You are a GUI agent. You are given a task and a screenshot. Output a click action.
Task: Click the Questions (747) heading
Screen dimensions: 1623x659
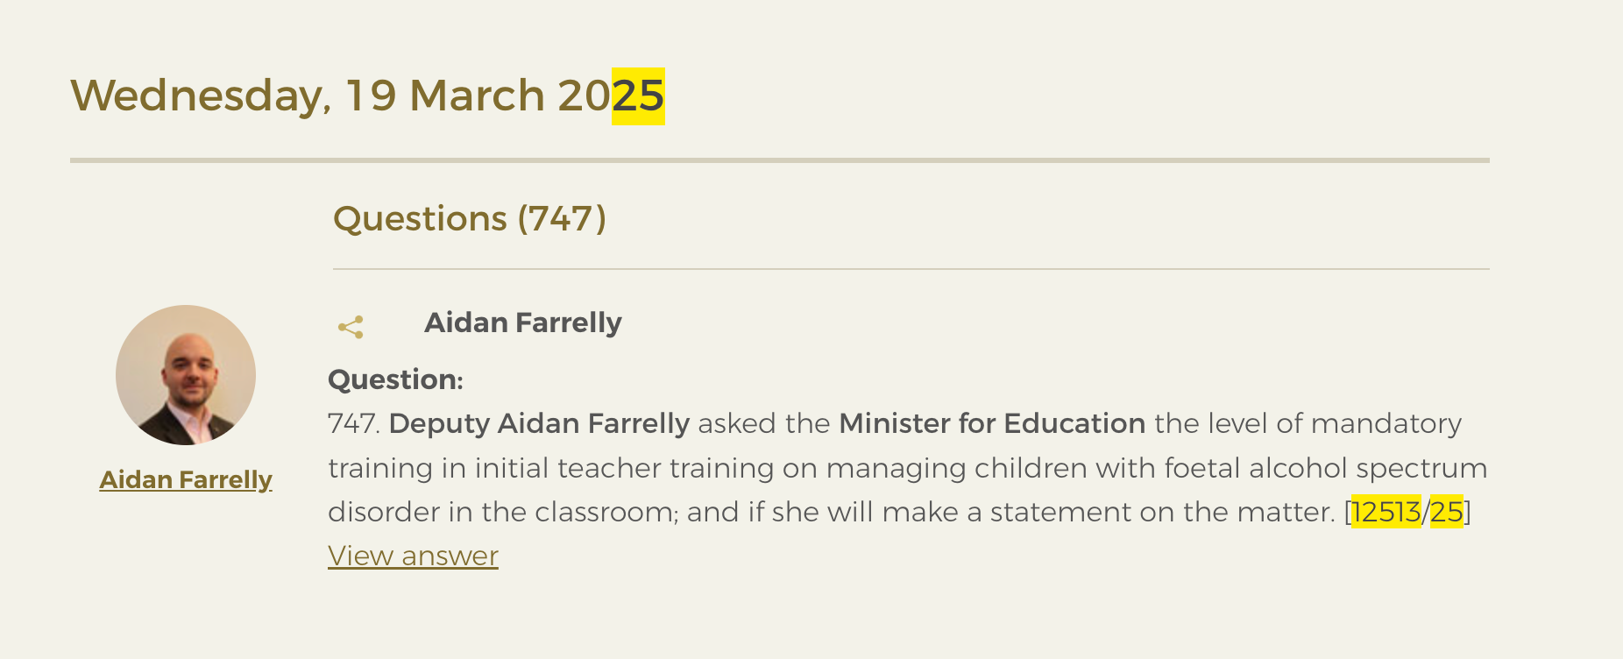(470, 218)
